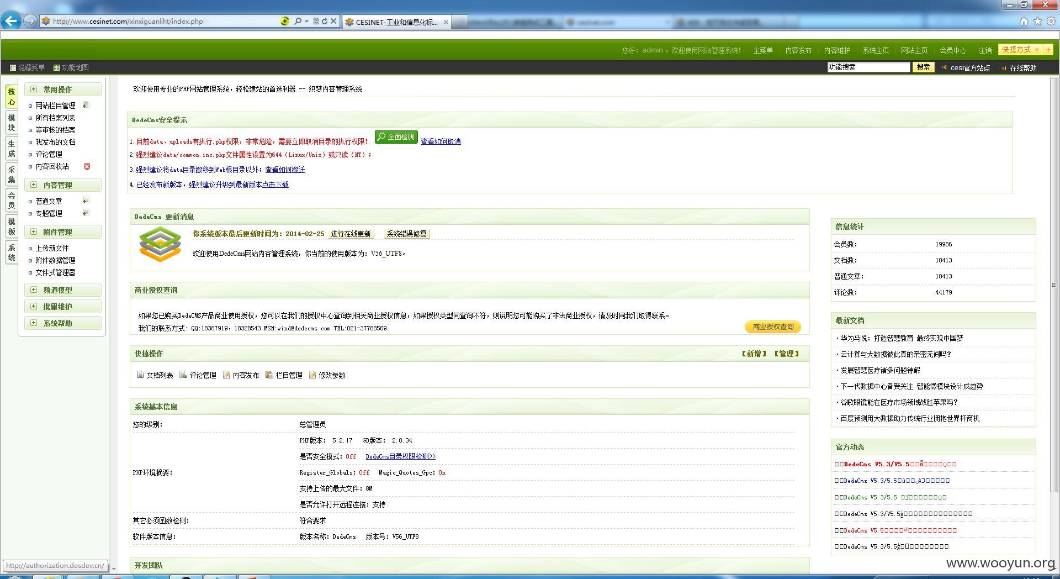Click the red shield icon beside 内容回收站
The width and height of the screenshot is (1060, 579).
click(87, 166)
